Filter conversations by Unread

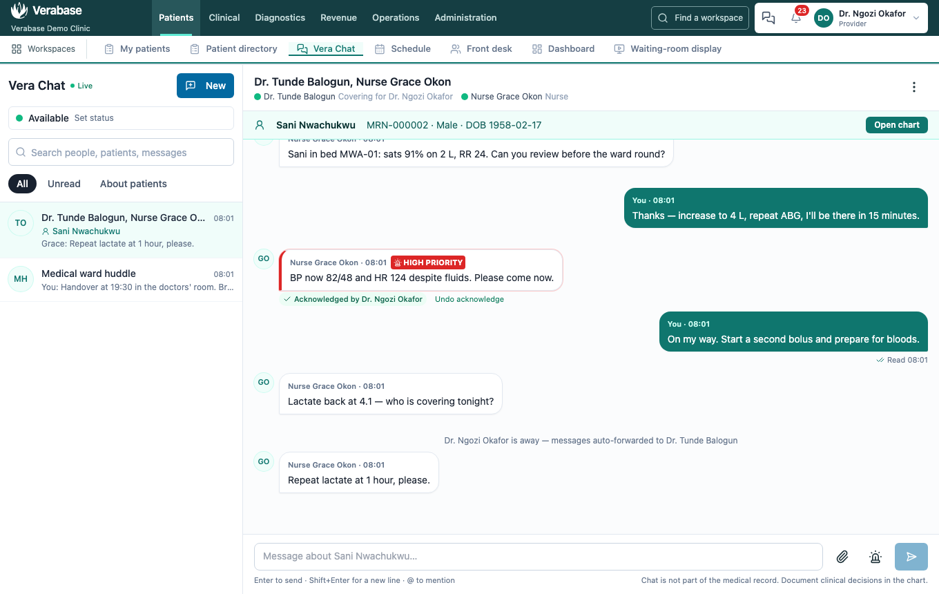[64, 184]
